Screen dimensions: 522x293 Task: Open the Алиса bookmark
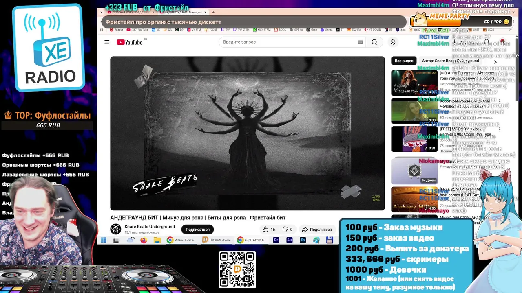pos(326,30)
